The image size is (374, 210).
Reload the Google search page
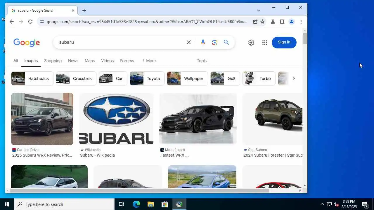click(x=30, y=22)
